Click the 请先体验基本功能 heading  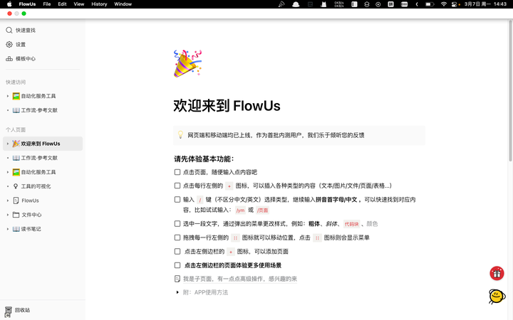[x=204, y=159]
